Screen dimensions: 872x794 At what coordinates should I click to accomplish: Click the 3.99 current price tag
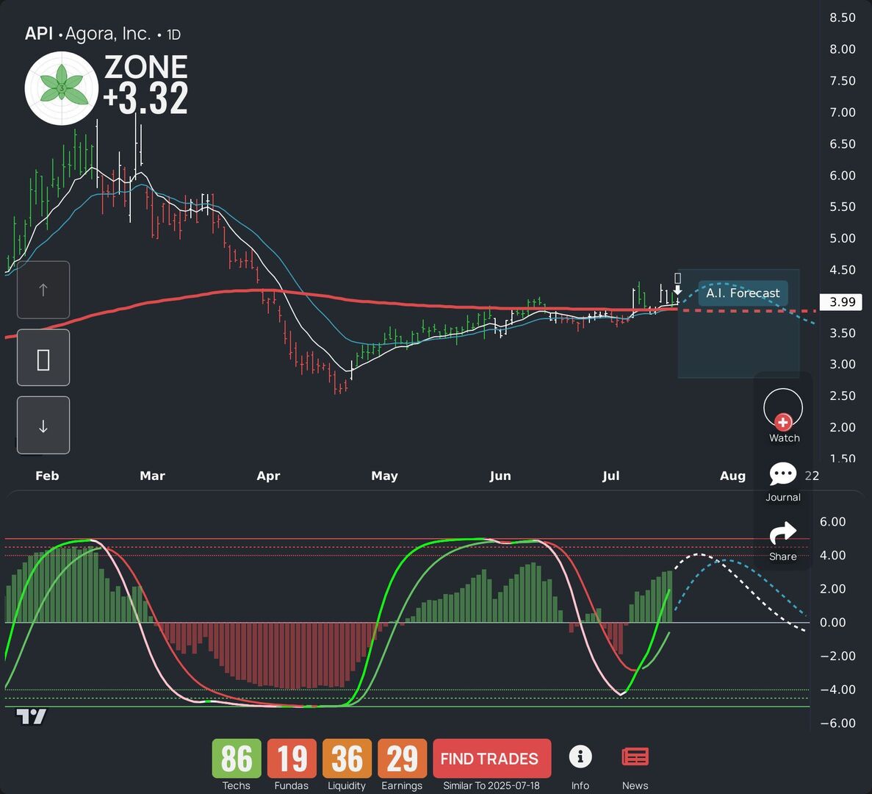[x=841, y=302]
